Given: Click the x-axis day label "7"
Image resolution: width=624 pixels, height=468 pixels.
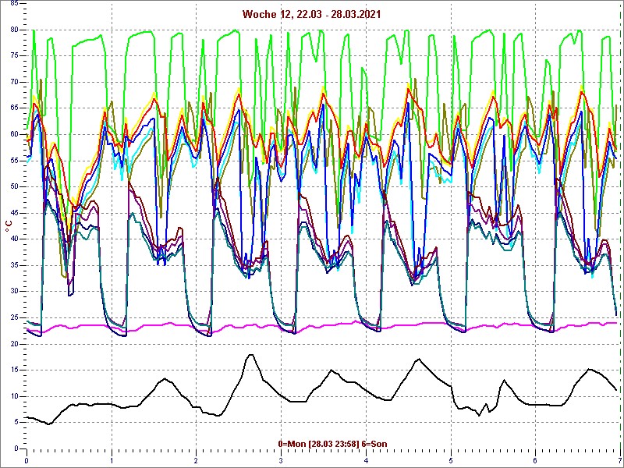Looking at the screenshot, I should coord(620,460).
